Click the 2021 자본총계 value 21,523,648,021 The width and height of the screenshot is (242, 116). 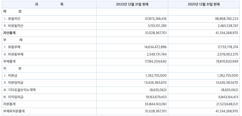(x=228, y=104)
